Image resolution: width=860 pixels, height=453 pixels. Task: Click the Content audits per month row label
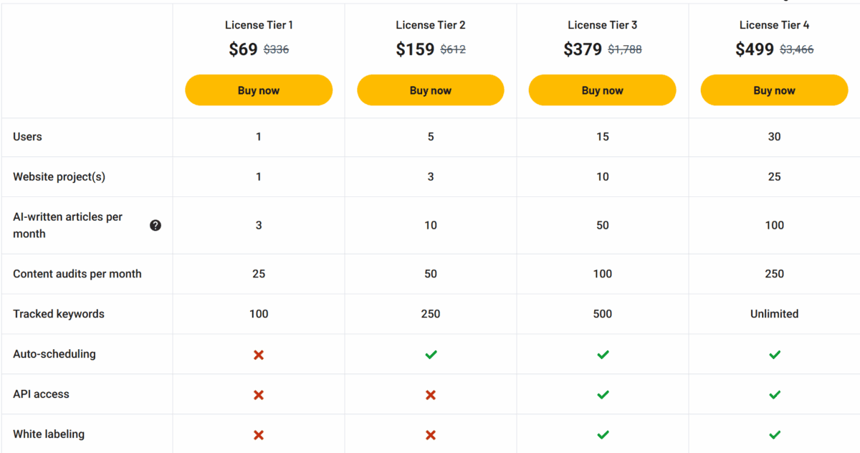pos(77,274)
